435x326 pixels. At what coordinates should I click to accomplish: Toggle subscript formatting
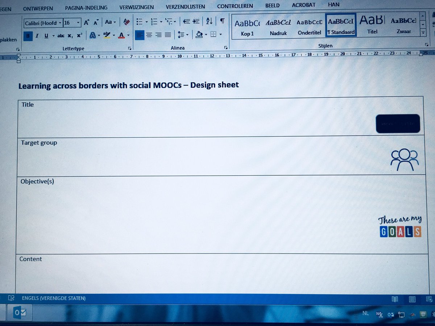(x=70, y=35)
